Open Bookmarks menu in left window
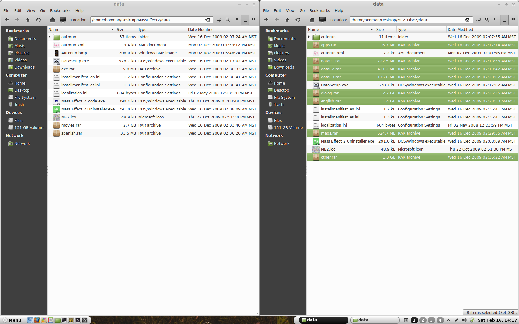The height and width of the screenshot is (324, 519). pyautogui.click(x=60, y=10)
